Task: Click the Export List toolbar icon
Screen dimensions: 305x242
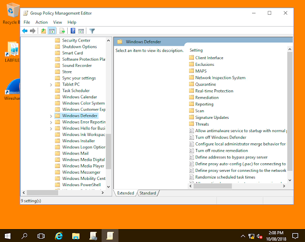Action: point(62,31)
